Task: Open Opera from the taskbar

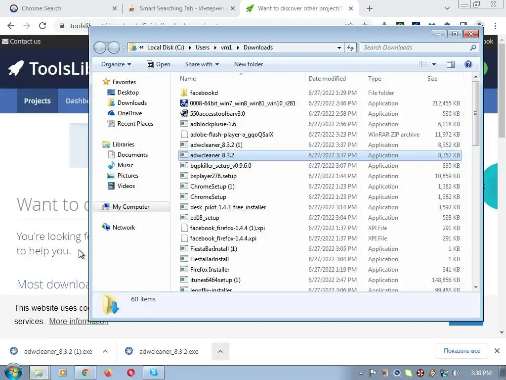Action: (130, 373)
